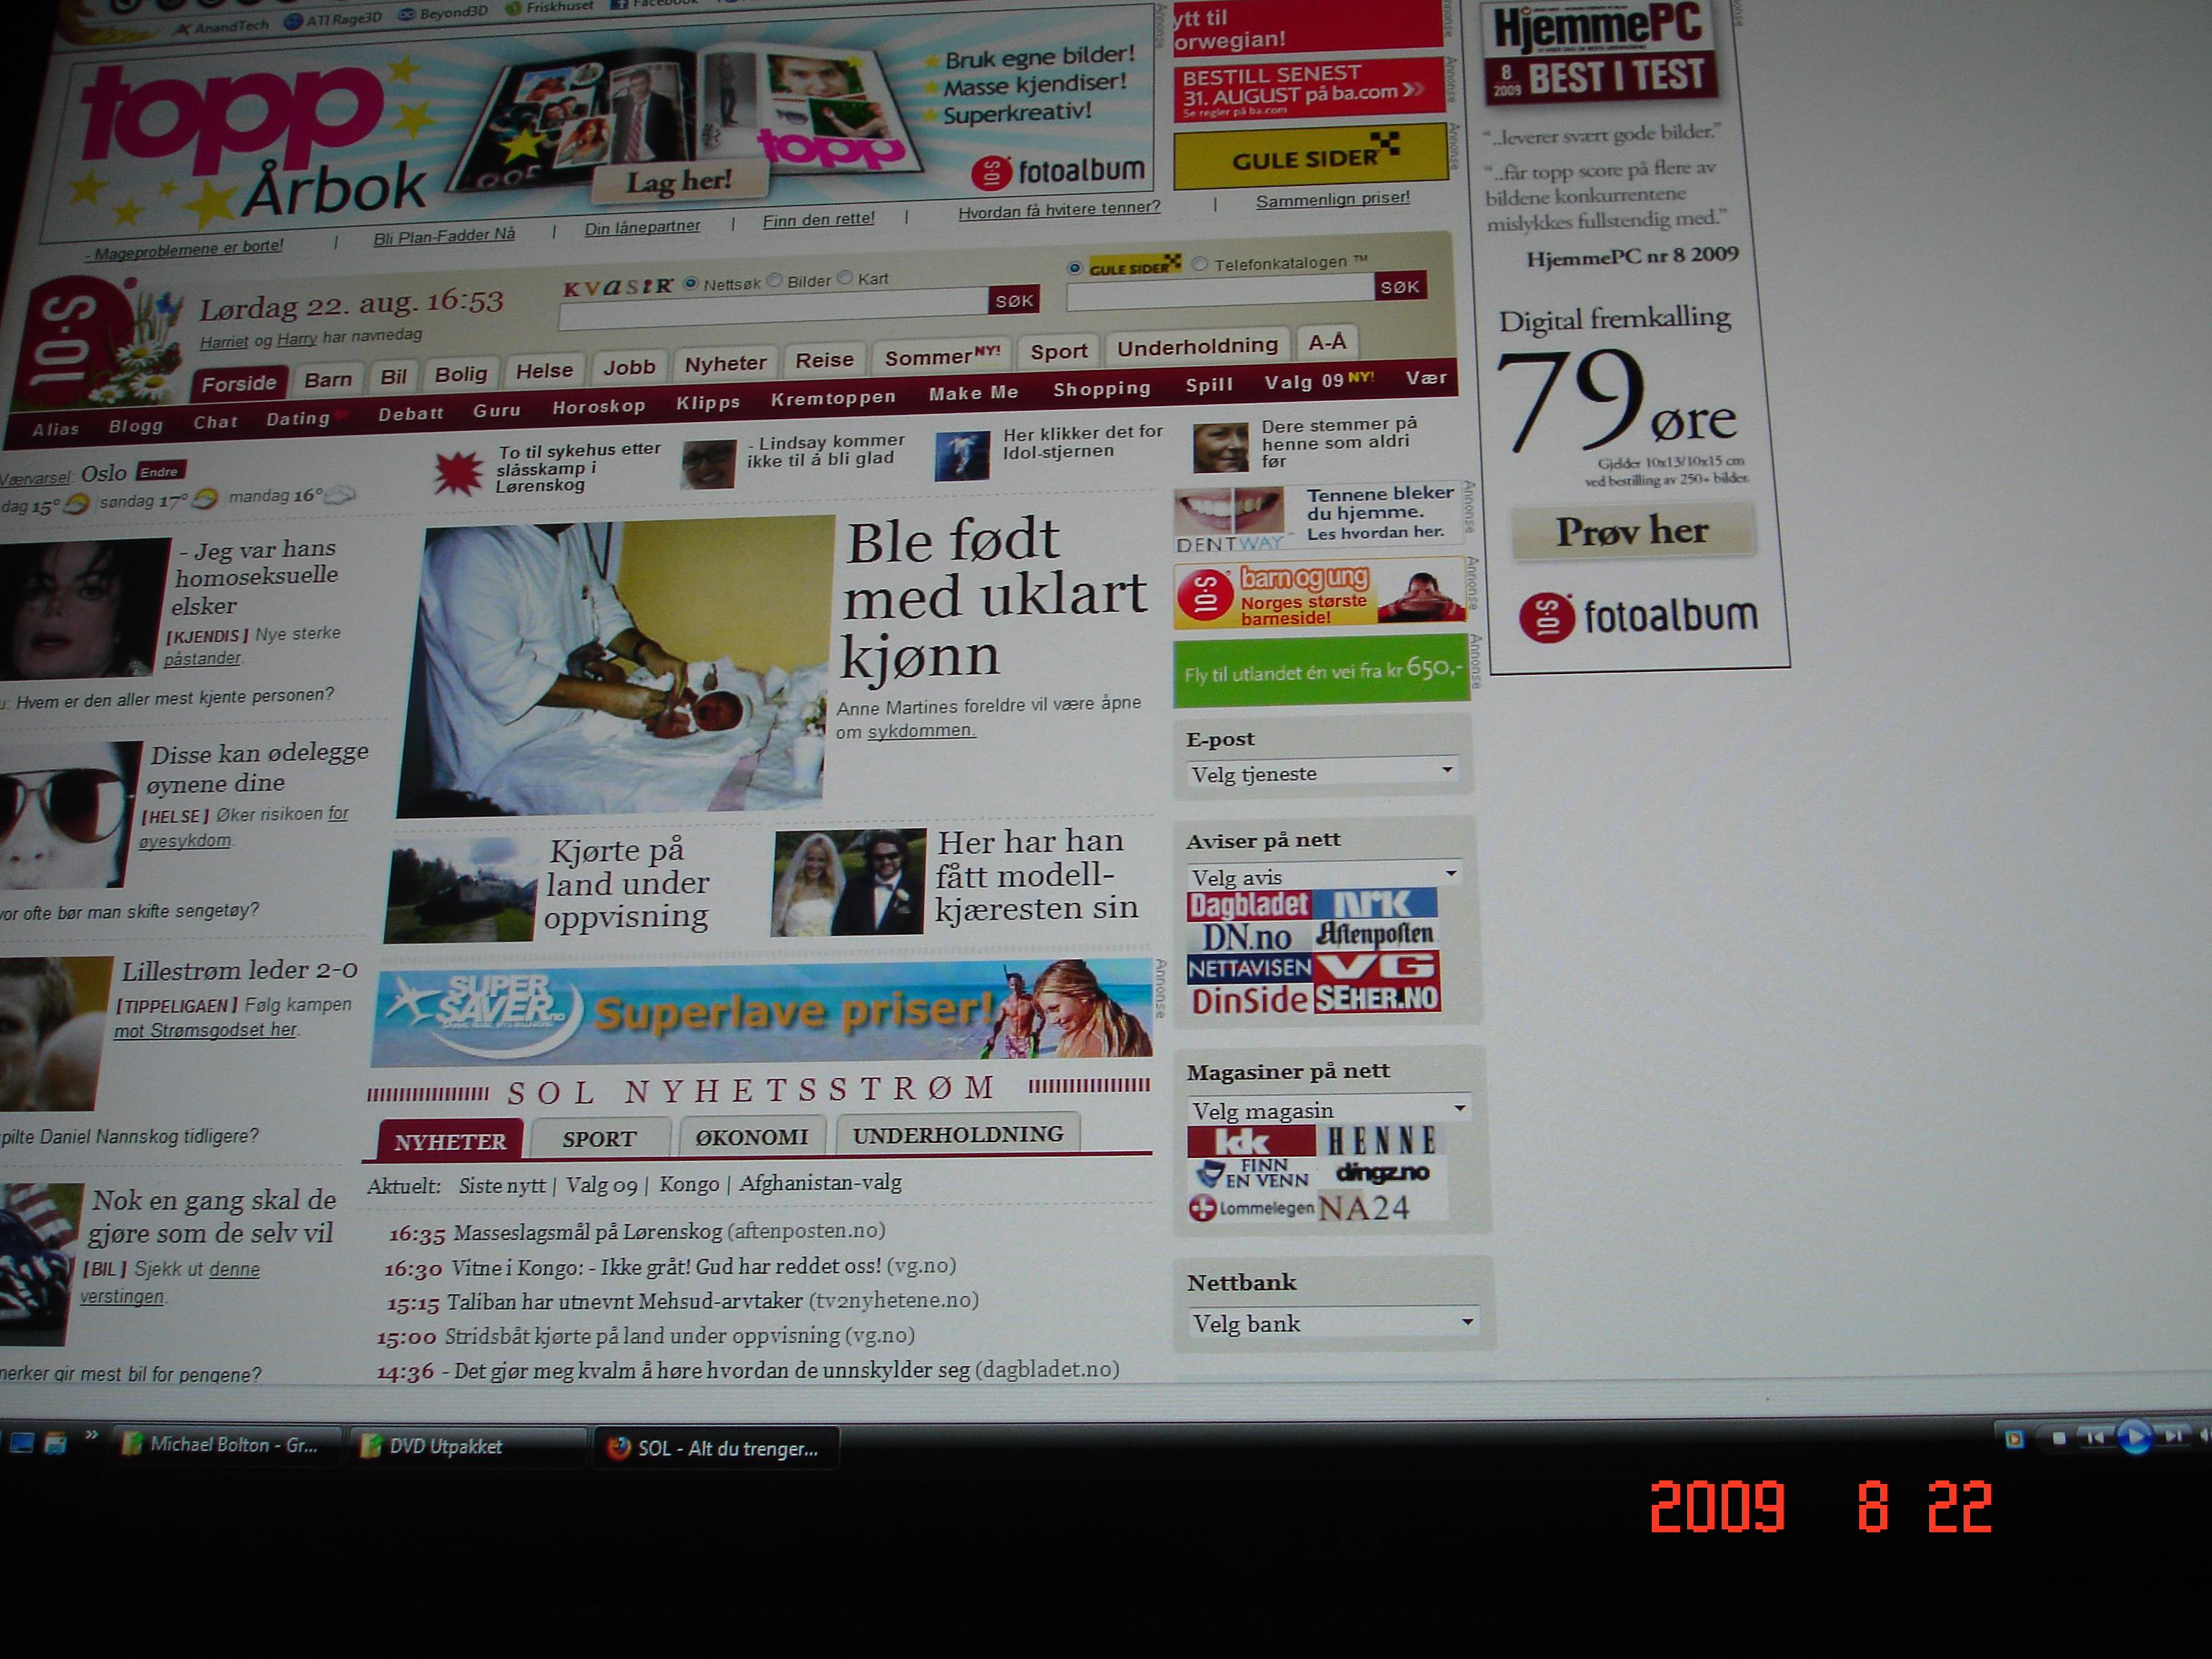Viewport: 2212px width, 1659px height.
Task: Click the SOL logo in the header
Action: coord(68,341)
